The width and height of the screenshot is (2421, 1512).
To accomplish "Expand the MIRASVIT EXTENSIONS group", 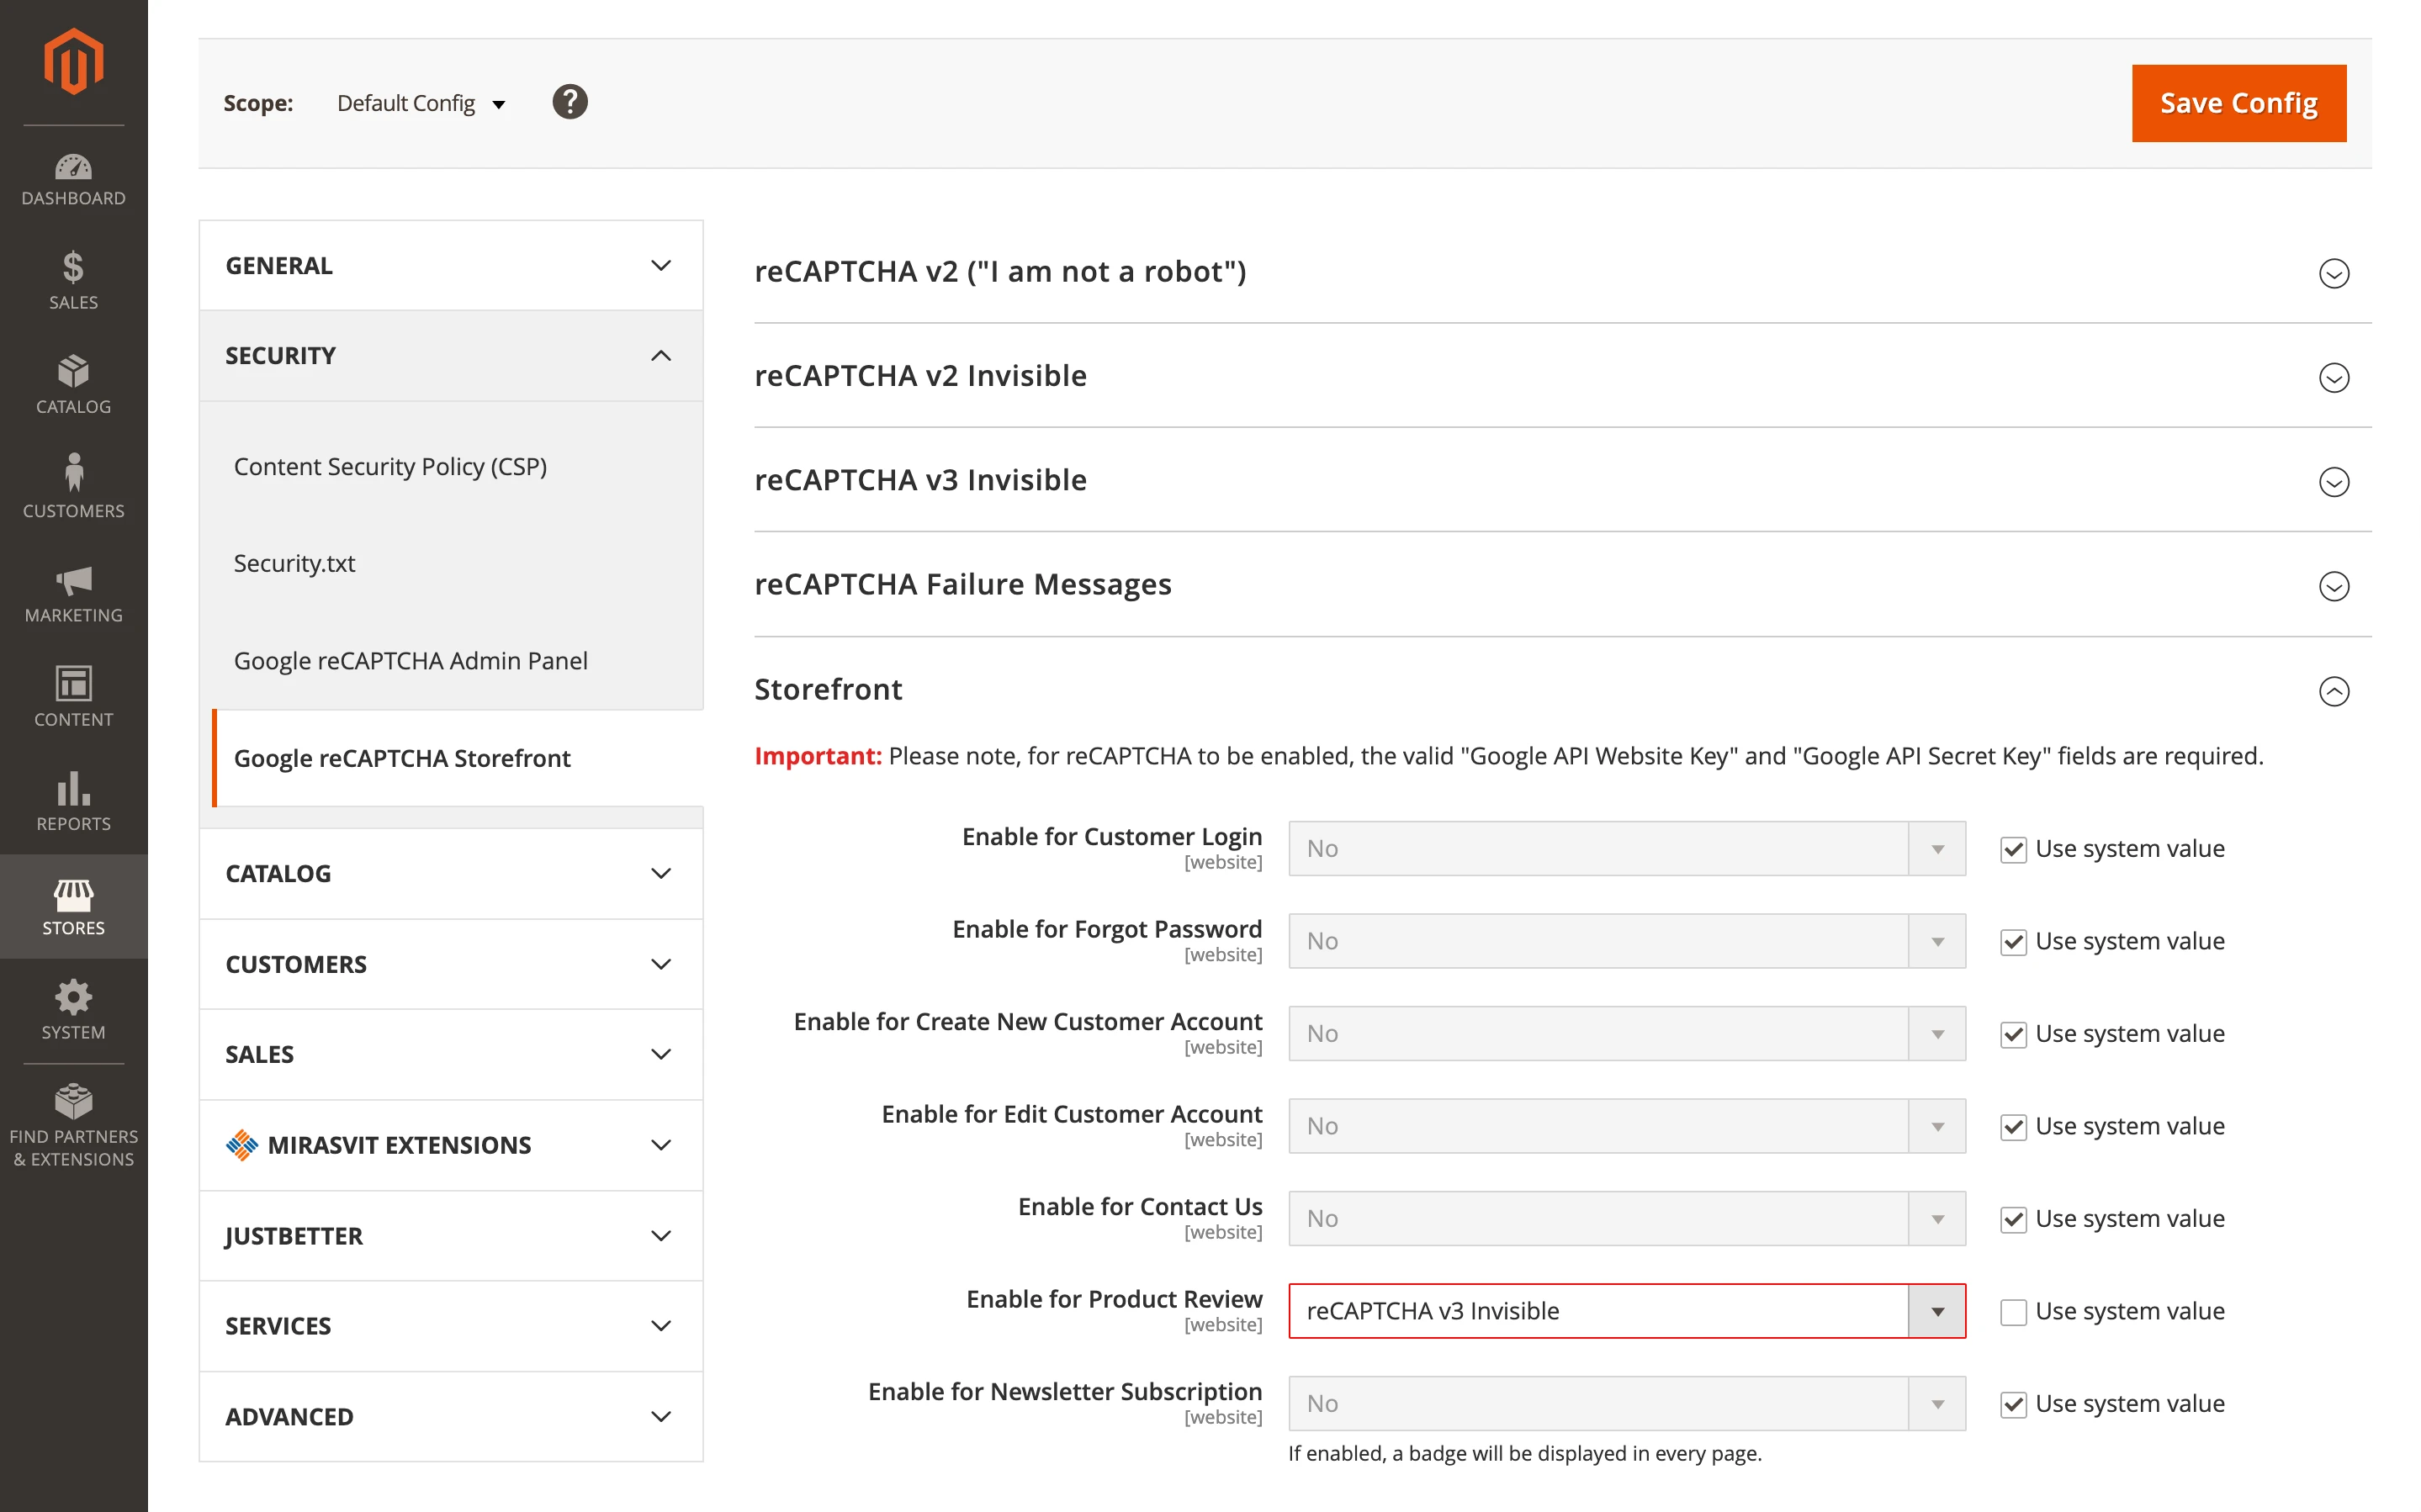I will pos(450,1145).
